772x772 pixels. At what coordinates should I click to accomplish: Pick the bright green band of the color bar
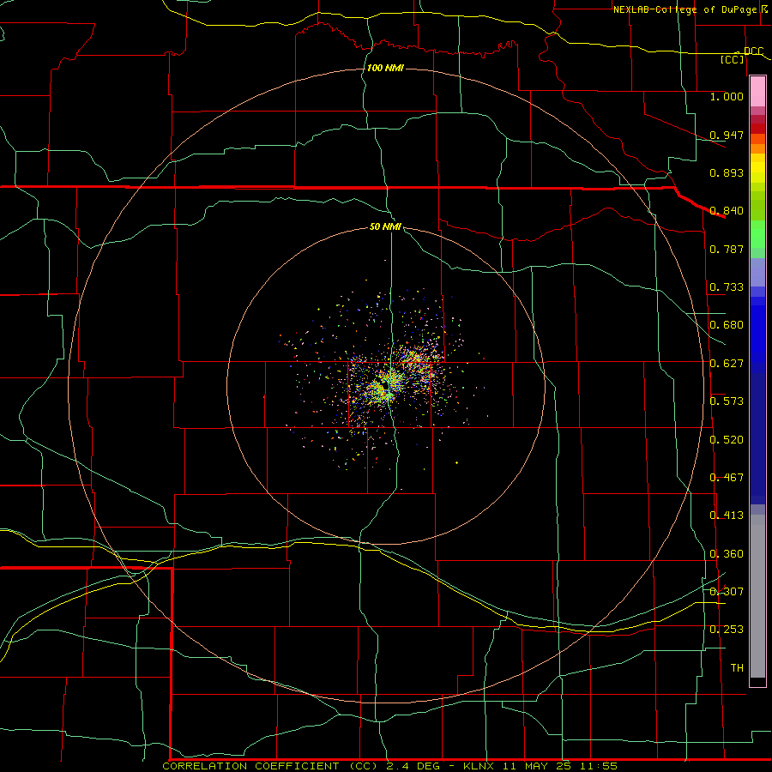click(757, 234)
